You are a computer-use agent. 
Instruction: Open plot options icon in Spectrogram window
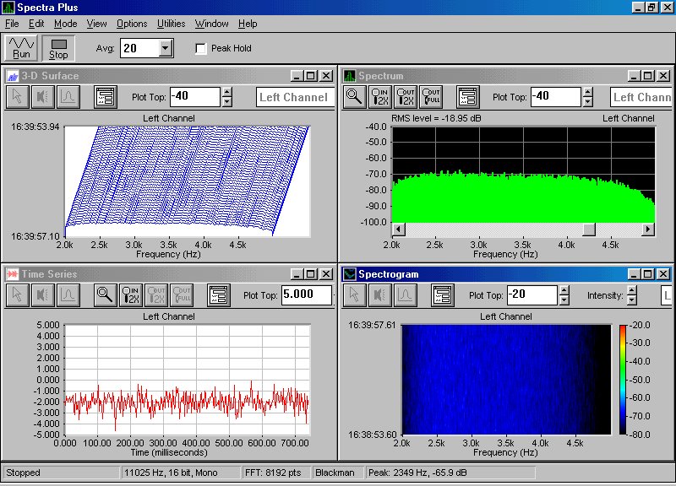coord(443,294)
